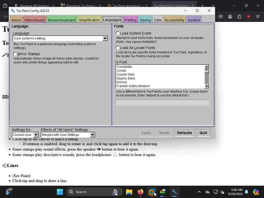Open the Settings for Current User dropdown

coord(25,135)
